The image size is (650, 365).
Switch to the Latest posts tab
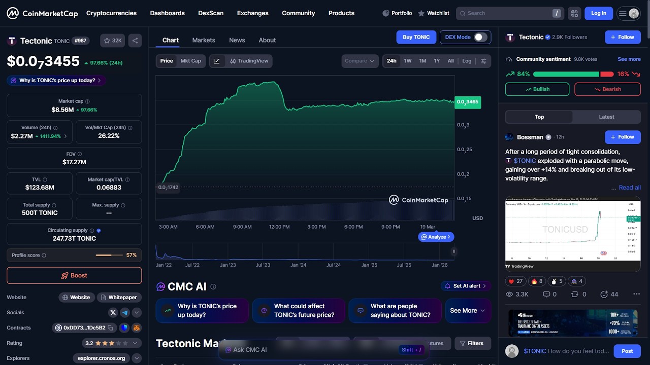(x=606, y=117)
